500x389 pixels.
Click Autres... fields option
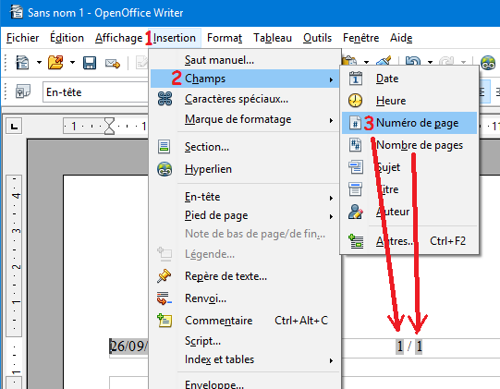tap(409, 241)
